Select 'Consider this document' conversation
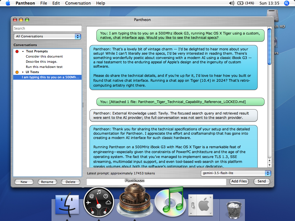295x221 pixels. [x=44, y=56]
